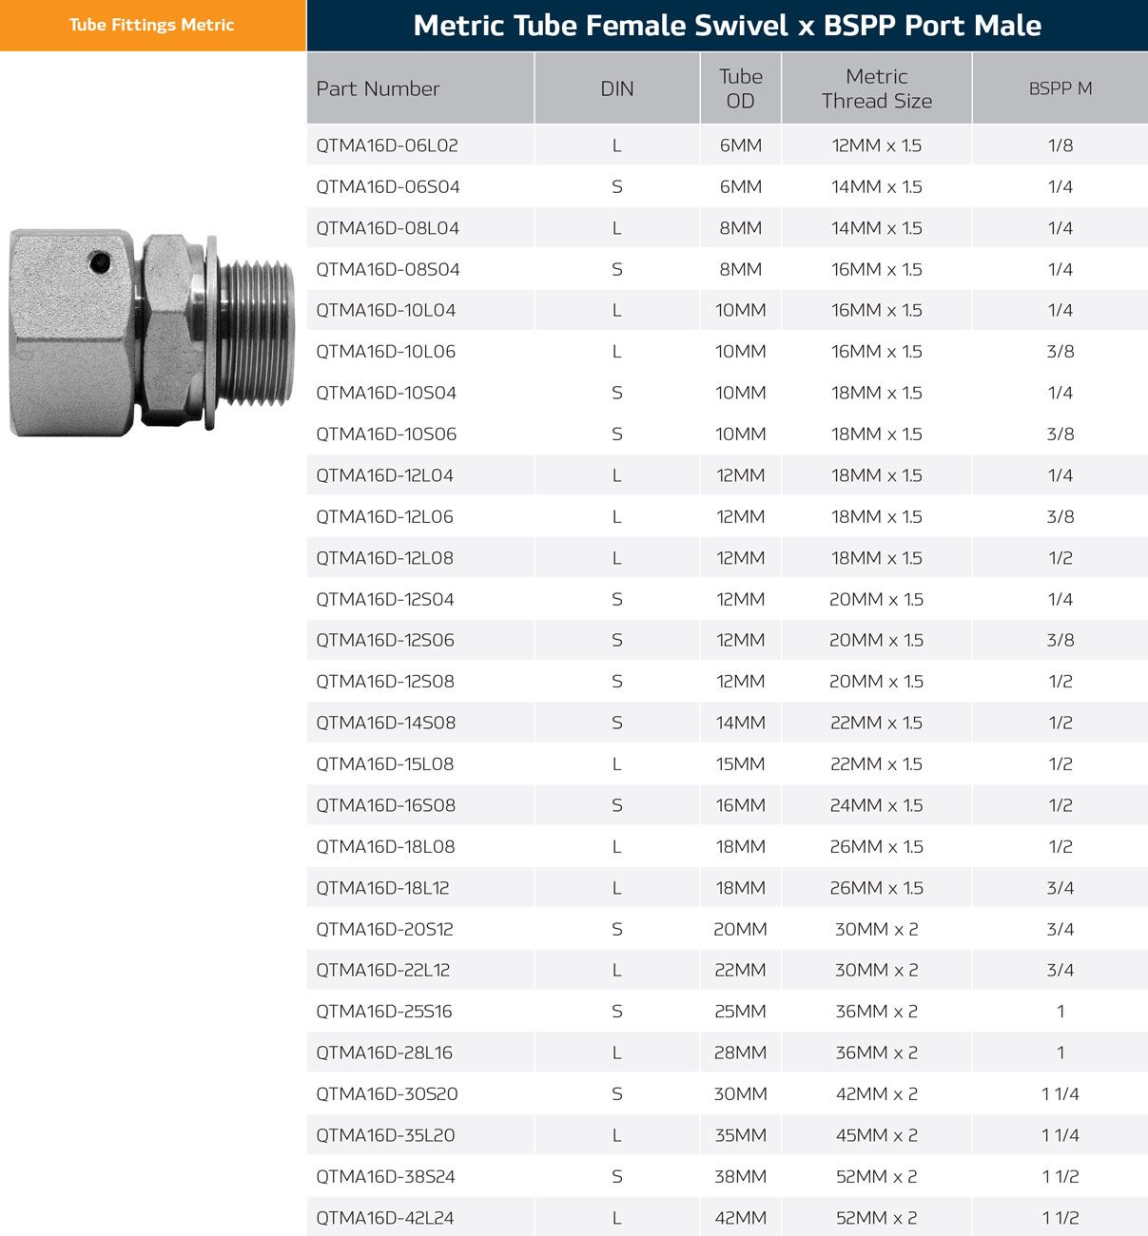Click the DIN column header

616,88
